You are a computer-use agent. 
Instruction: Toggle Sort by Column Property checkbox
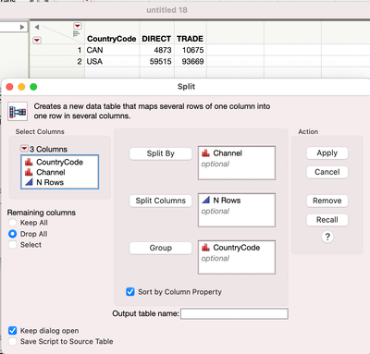tap(130, 292)
